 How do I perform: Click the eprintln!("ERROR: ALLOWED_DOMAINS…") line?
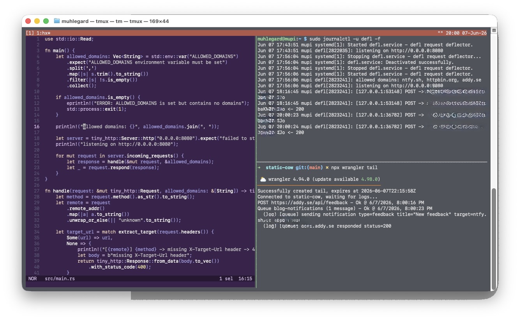[158, 103]
